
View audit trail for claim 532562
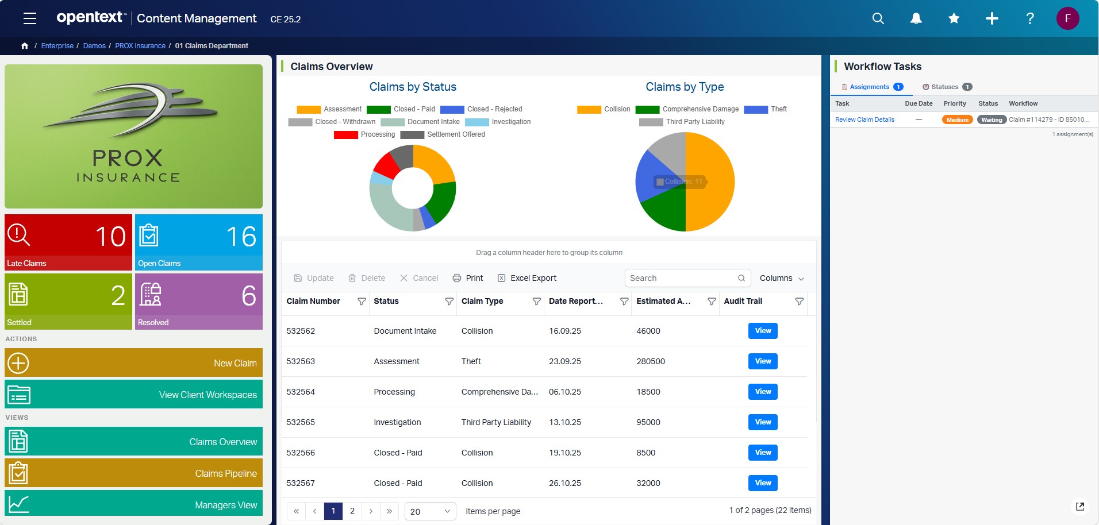[x=763, y=331]
